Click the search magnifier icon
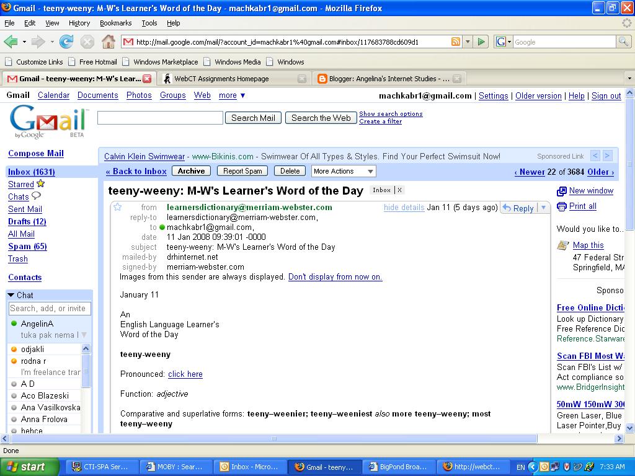The image size is (635, 476). [x=623, y=42]
